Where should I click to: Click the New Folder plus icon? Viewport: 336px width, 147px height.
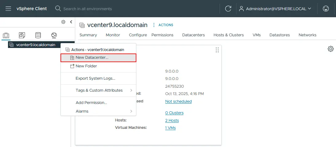[x=72, y=66]
